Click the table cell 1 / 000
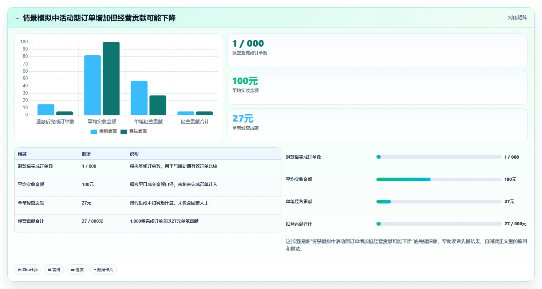This screenshot has width=542, height=289. (89, 166)
